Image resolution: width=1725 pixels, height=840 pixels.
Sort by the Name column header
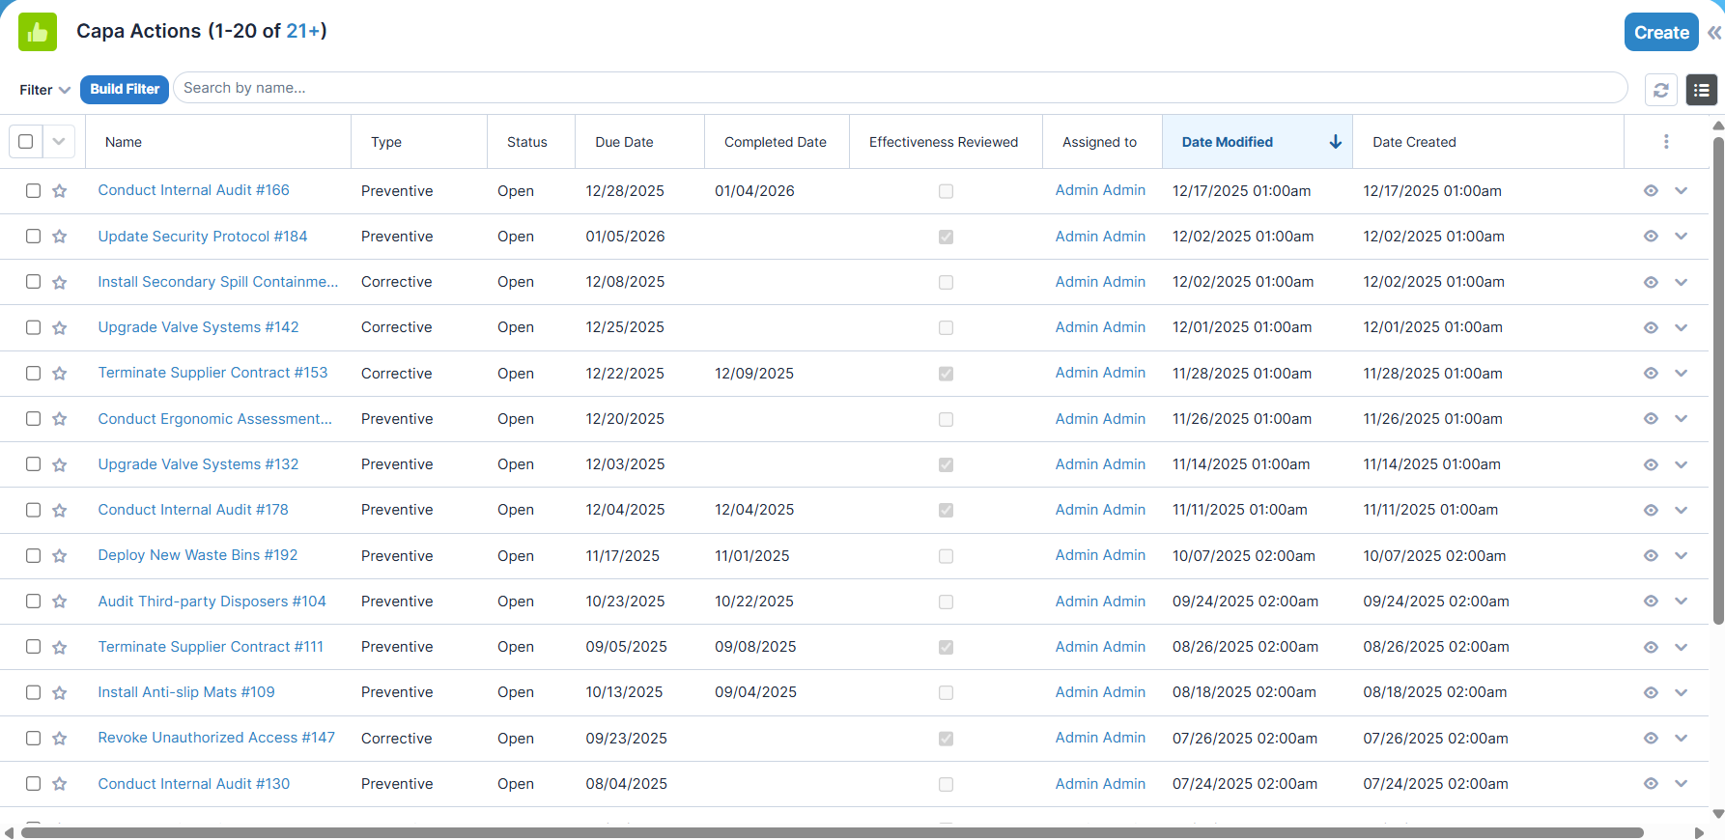(x=124, y=142)
